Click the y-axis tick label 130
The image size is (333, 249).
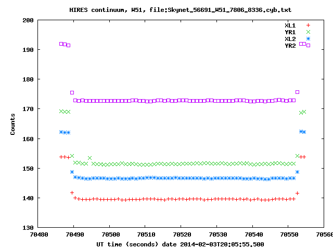click(x=28, y=228)
